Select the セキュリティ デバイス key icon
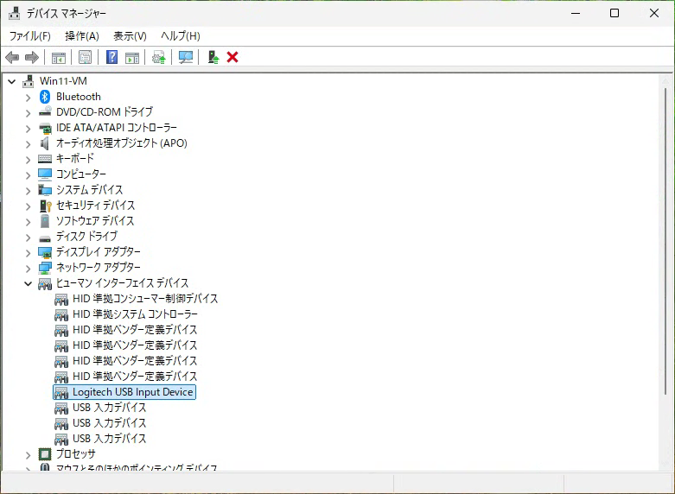Screen dimensions: 675x494 click(45, 206)
